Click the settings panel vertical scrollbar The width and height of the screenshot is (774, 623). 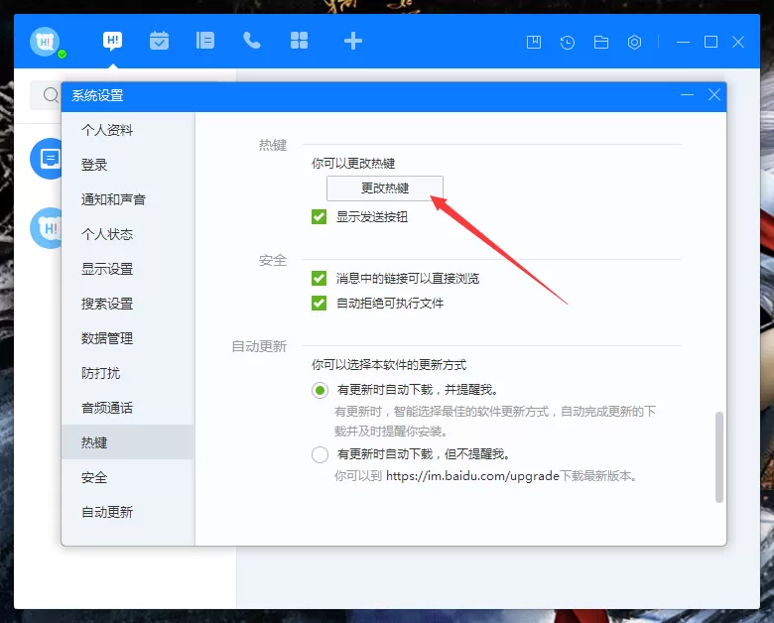click(x=719, y=457)
